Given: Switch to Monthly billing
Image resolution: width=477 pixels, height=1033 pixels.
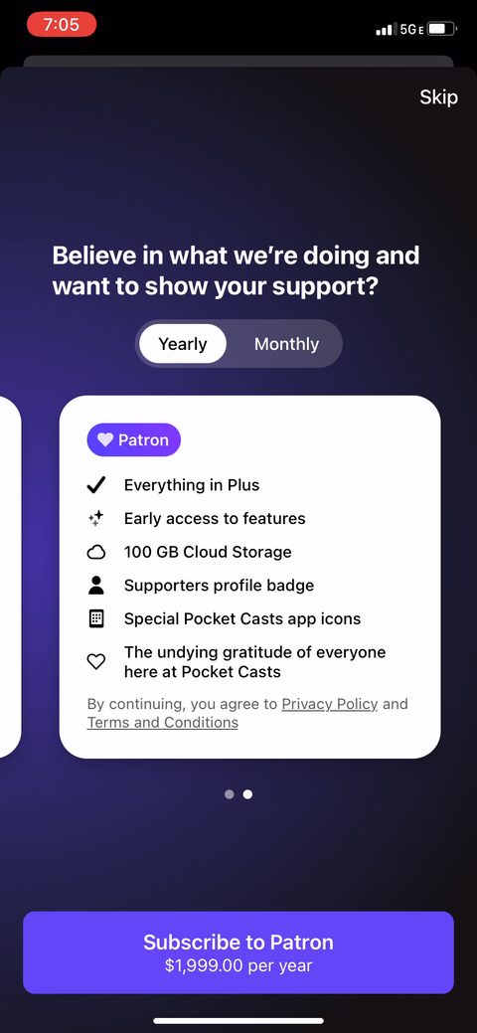Looking at the screenshot, I should 286,344.
